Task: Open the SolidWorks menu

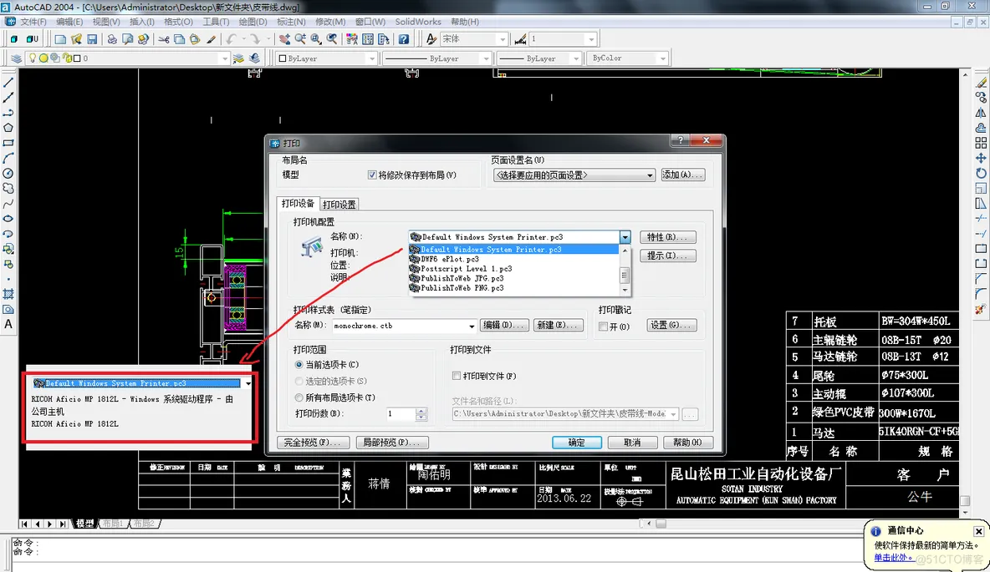Action: (418, 22)
